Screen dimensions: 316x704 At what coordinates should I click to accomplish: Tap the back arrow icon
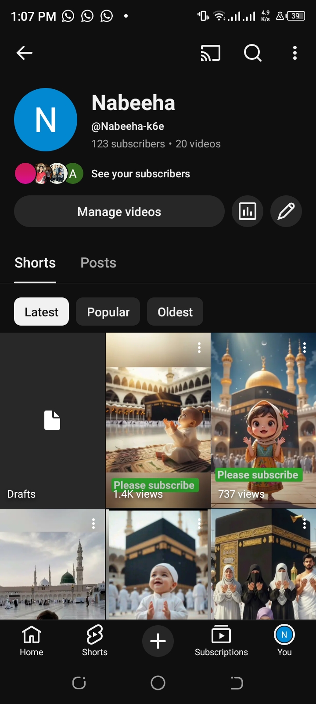25,53
